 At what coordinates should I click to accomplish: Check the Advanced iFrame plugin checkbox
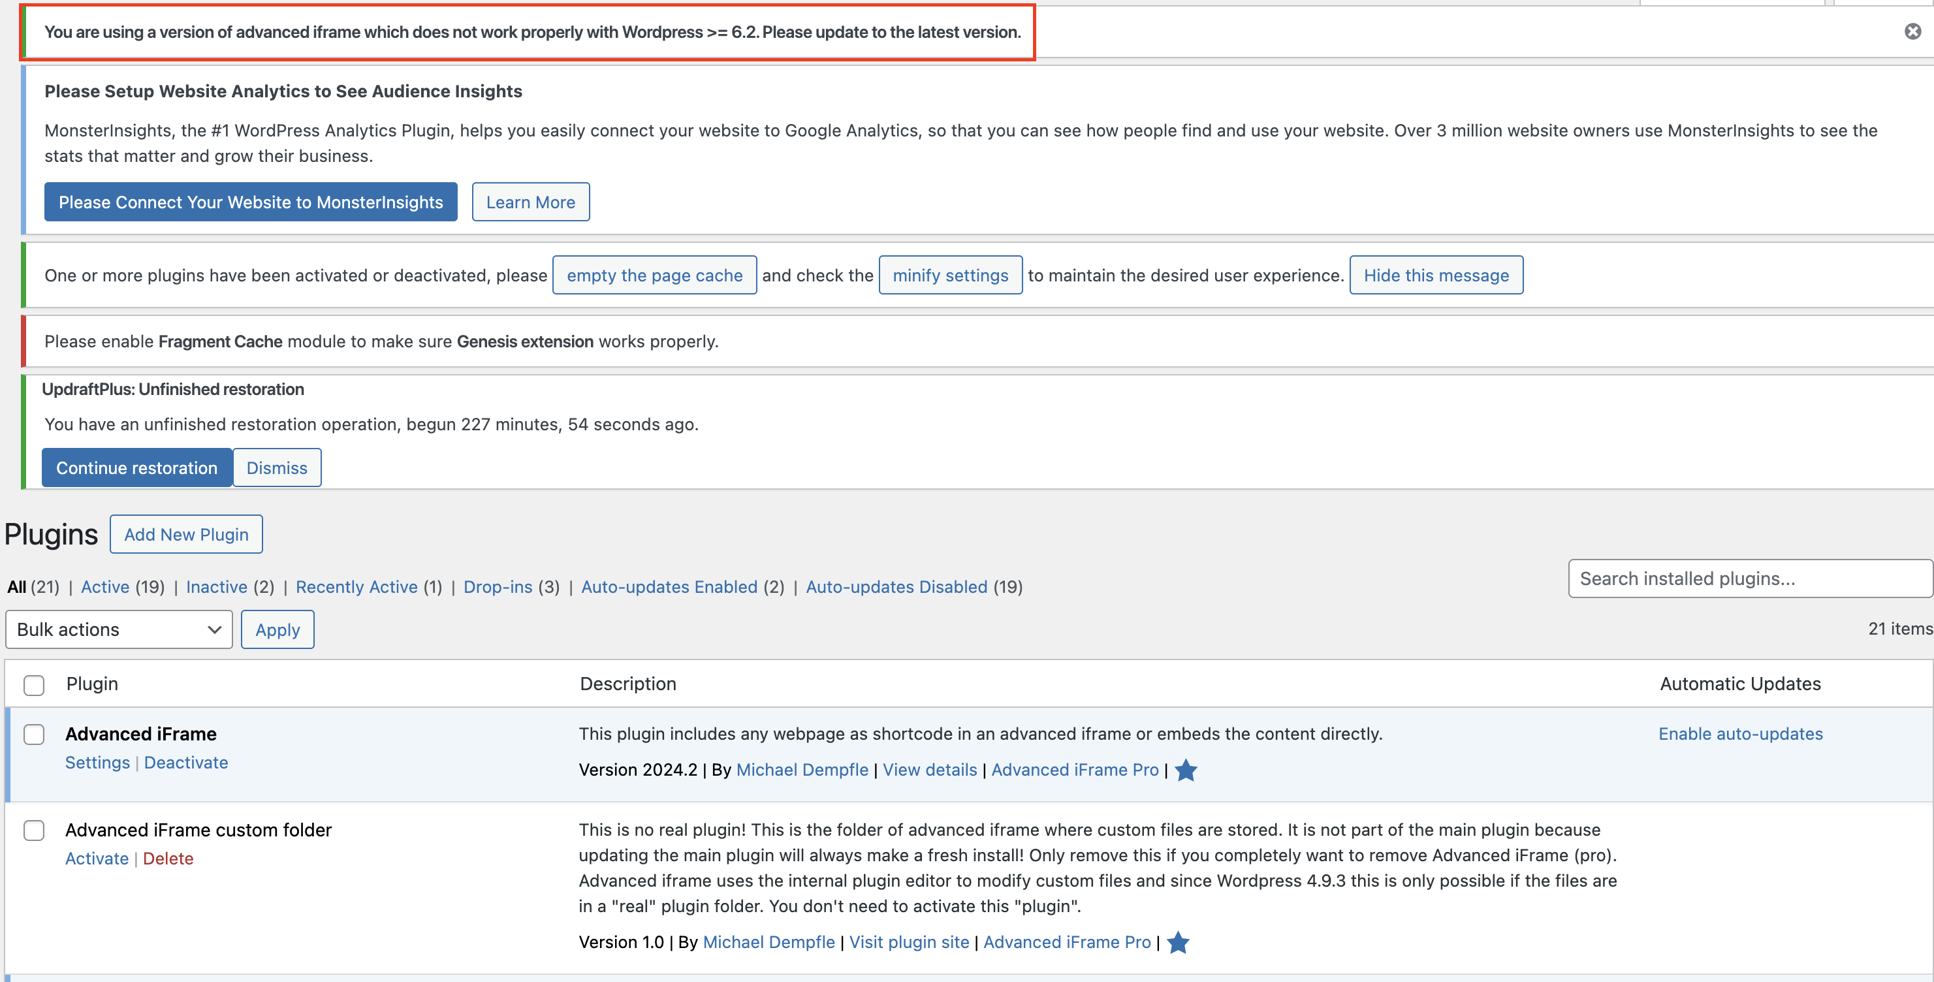pyautogui.click(x=34, y=735)
